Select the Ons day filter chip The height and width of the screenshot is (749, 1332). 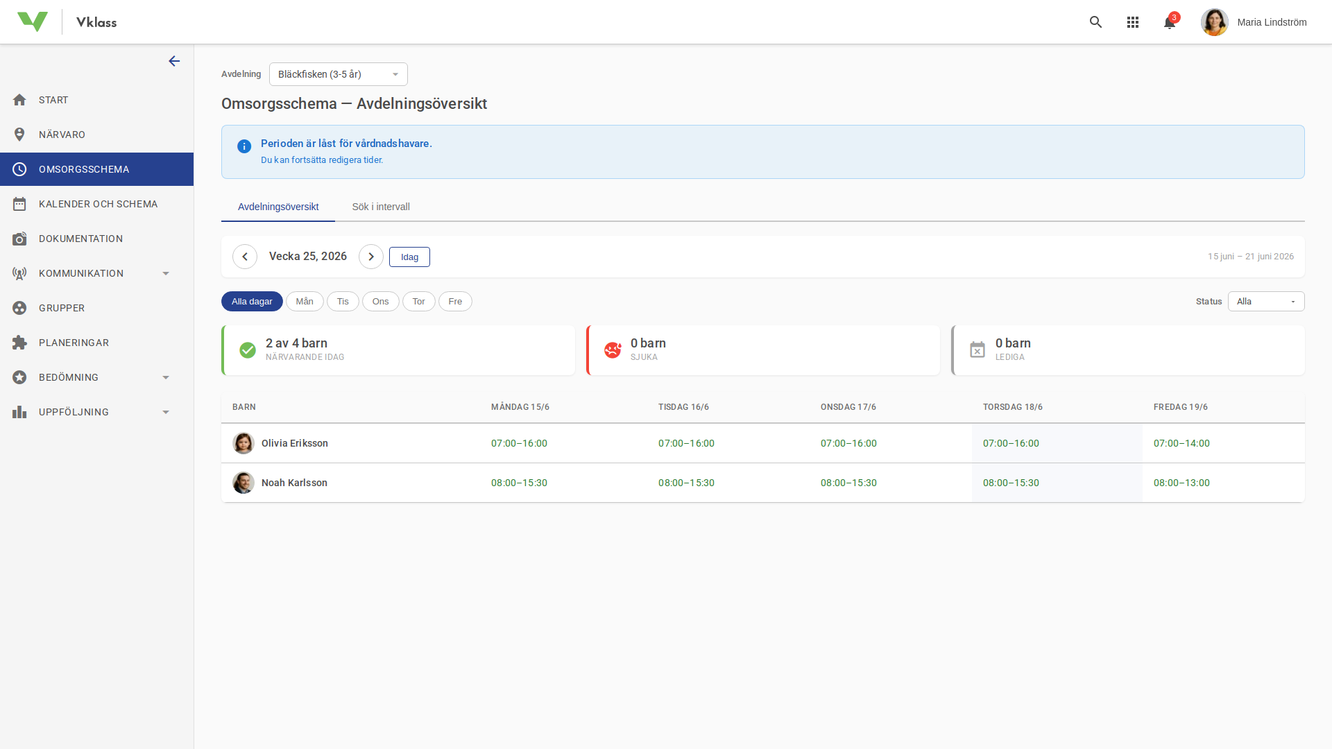click(380, 301)
